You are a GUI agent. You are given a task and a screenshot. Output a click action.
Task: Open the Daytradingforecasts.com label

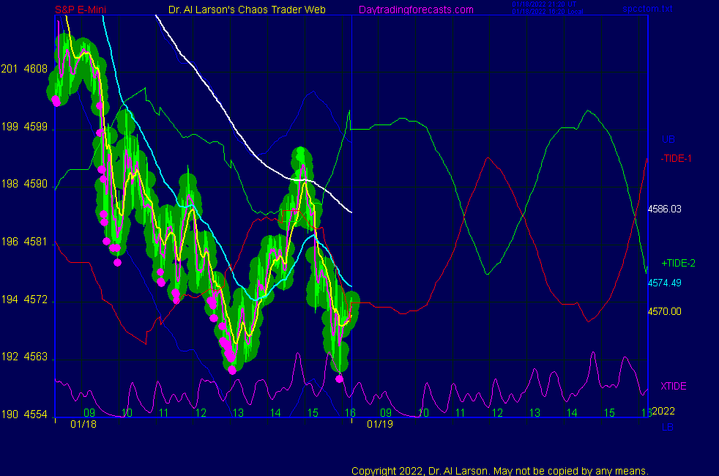point(416,10)
